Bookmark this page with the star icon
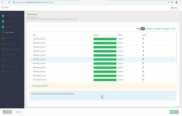The image size is (182, 116). [172, 2]
